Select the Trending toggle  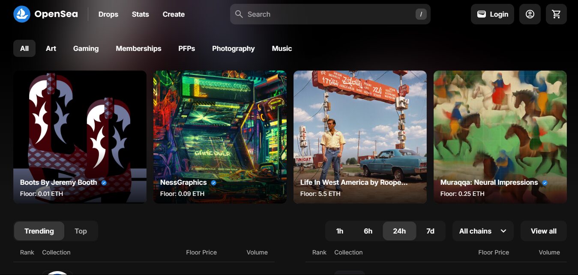39,231
